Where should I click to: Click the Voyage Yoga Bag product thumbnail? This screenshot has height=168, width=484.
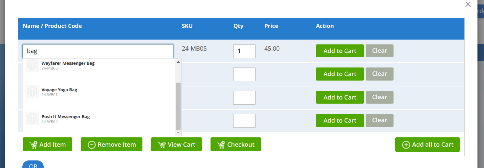[x=32, y=92]
